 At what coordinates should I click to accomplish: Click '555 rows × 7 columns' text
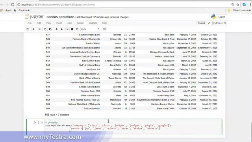click(57, 115)
